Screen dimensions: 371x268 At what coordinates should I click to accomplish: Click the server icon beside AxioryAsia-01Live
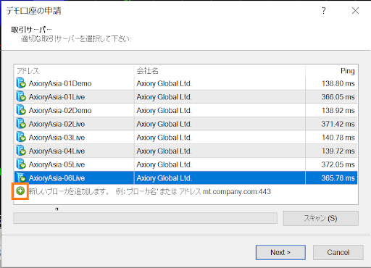click(21, 96)
